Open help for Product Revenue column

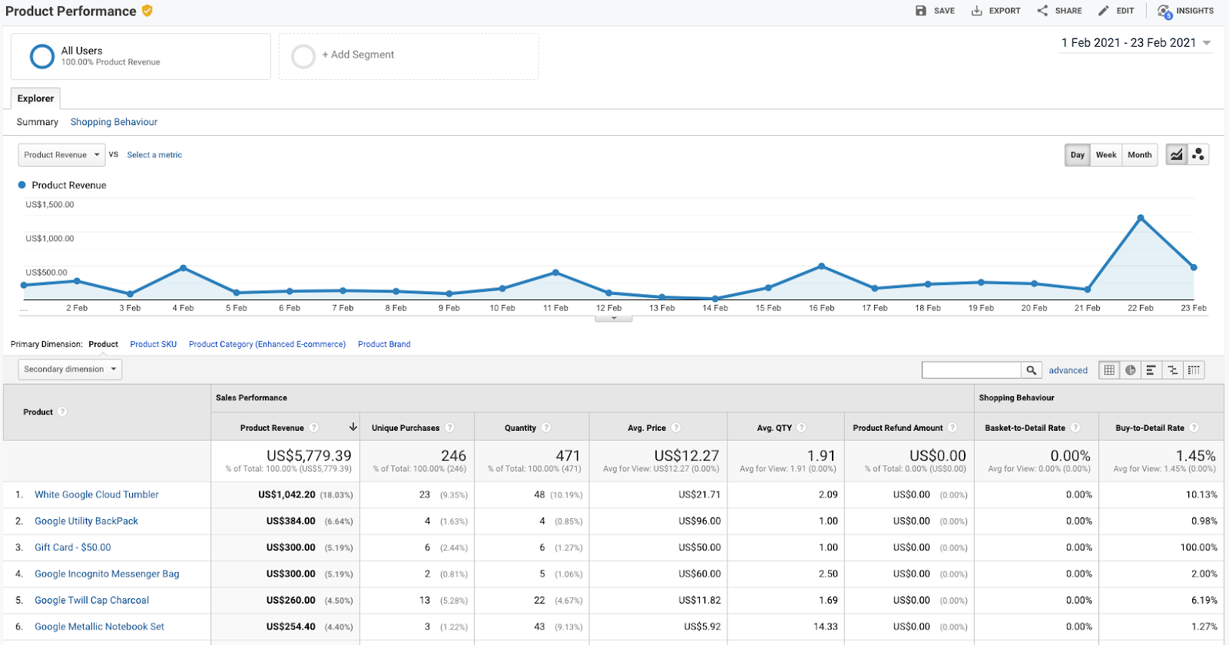[314, 428]
